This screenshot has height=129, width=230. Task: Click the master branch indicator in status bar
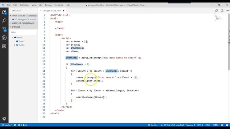coord(7,125)
